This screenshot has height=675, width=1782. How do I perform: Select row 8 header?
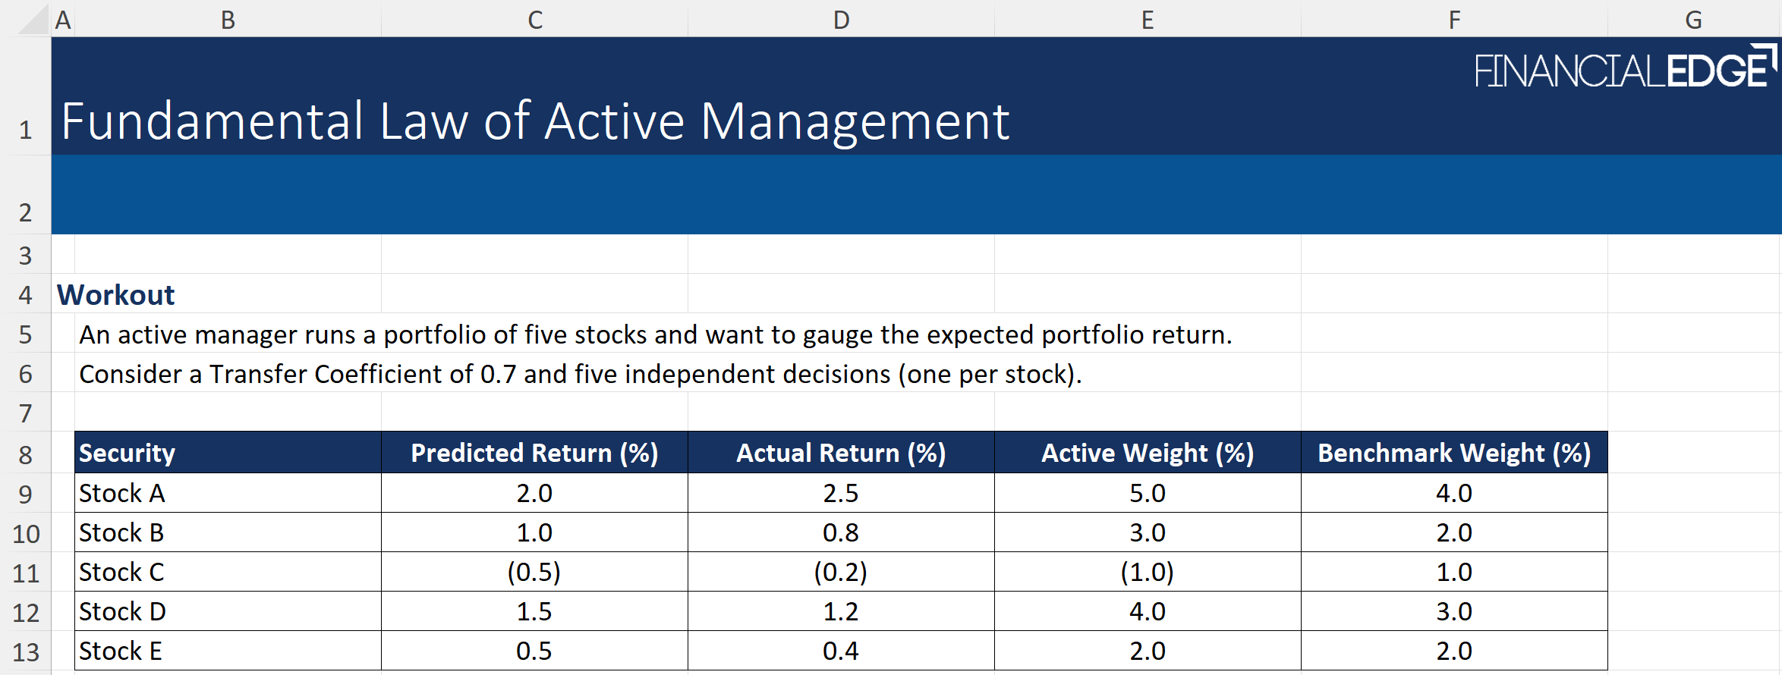[x=26, y=454]
